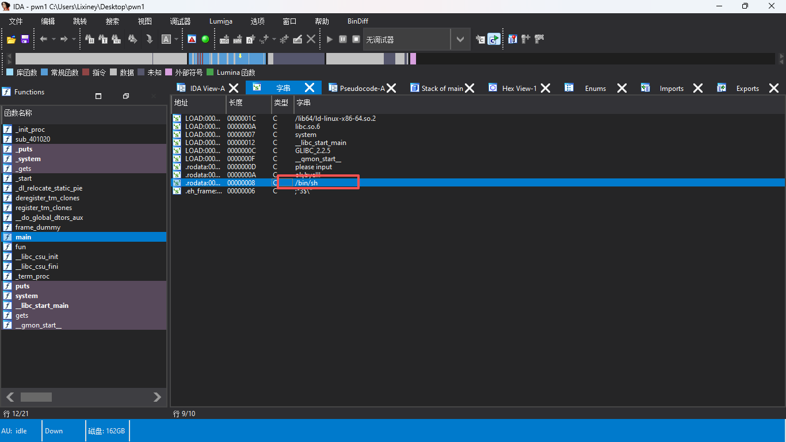Image resolution: width=786 pixels, height=442 pixels.
Task: Click the save database floppy icon
Action: 25,39
